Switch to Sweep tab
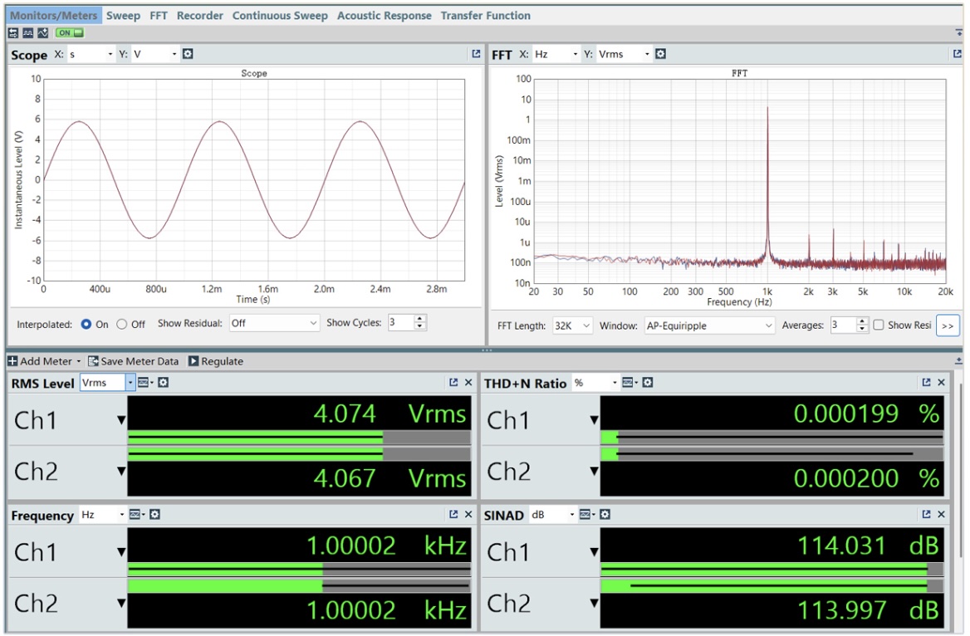 point(123,16)
